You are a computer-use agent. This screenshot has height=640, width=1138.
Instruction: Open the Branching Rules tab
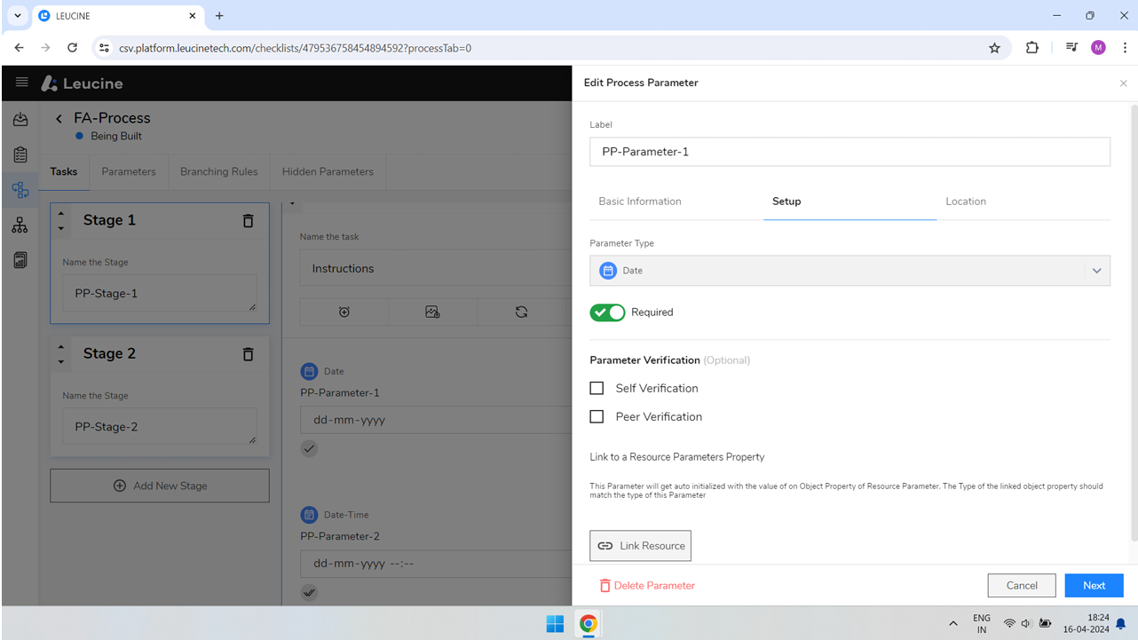pyautogui.click(x=218, y=171)
